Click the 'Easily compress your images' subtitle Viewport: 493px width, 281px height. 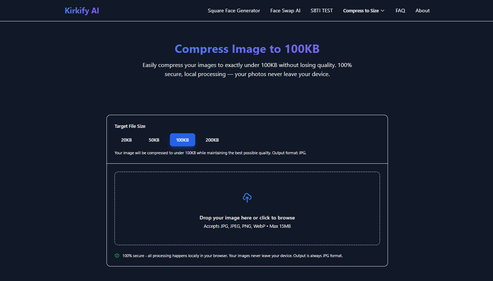pyautogui.click(x=247, y=70)
